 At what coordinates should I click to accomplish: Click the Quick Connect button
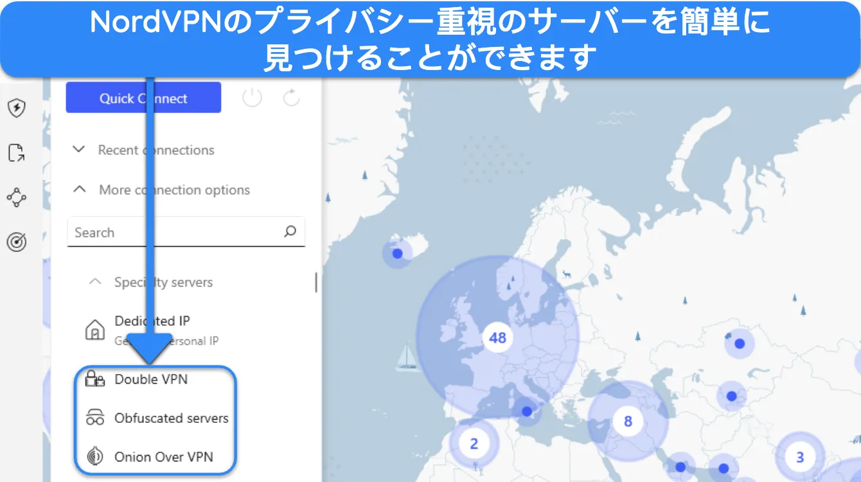pos(143,98)
